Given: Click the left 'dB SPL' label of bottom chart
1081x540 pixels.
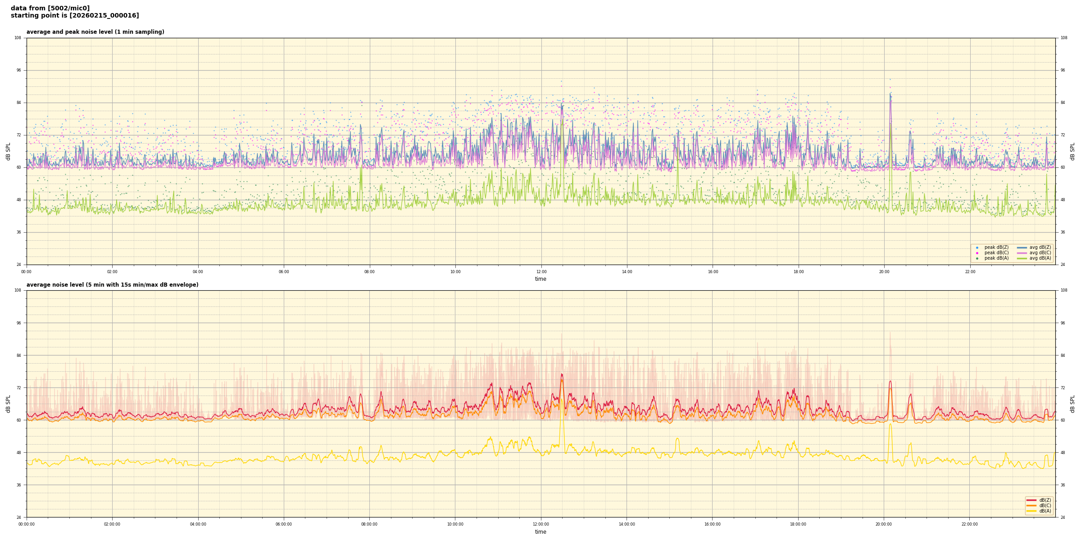Looking at the screenshot, I should point(8,404).
